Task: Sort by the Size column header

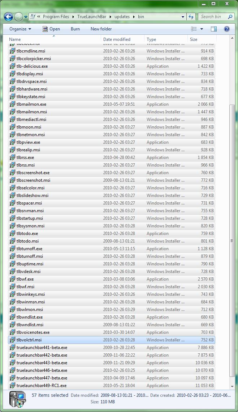Action: point(194,39)
